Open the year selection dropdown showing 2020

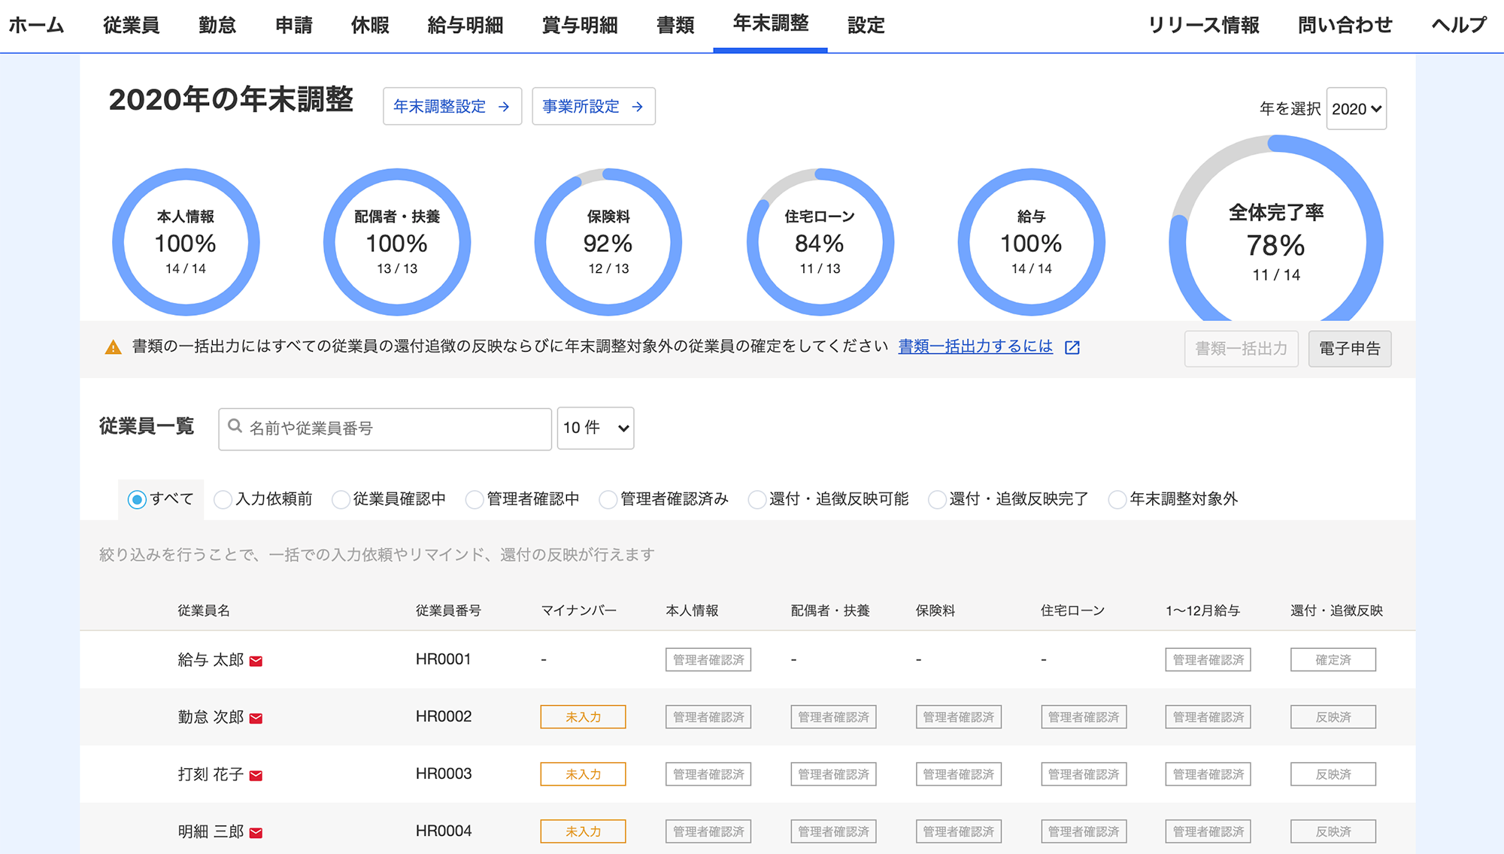click(x=1356, y=109)
